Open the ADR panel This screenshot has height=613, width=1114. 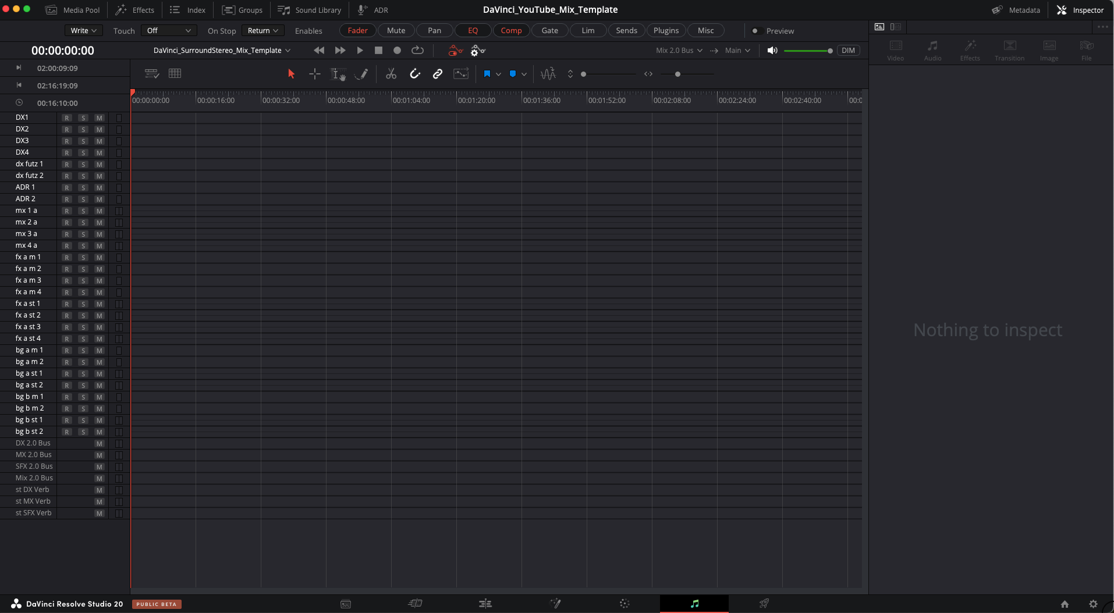tap(372, 10)
